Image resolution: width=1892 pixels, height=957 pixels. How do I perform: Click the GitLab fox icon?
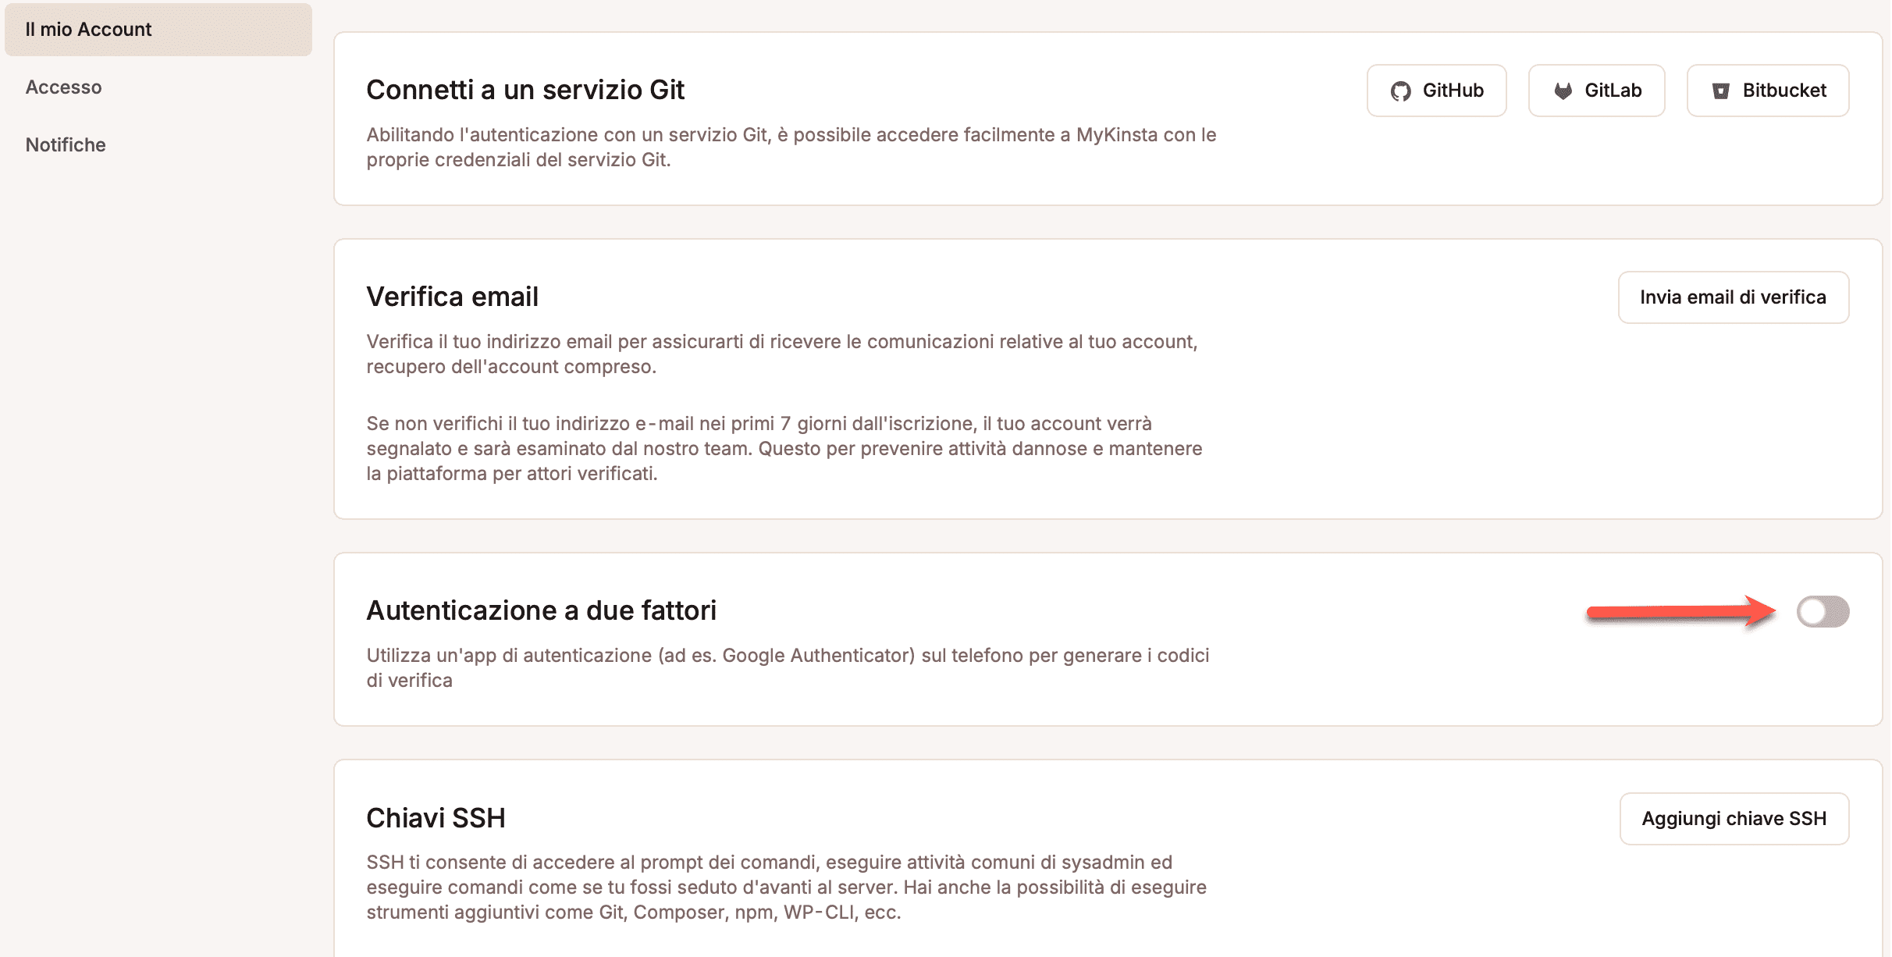[x=1563, y=91]
